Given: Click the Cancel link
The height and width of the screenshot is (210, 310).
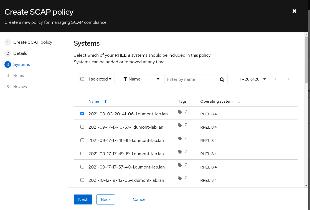Looking at the screenshot, I should tap(139, 199).
